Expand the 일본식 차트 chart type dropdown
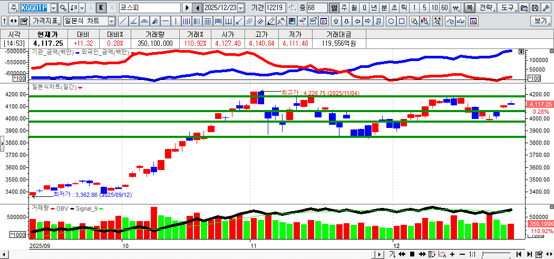 click(111, 21)
